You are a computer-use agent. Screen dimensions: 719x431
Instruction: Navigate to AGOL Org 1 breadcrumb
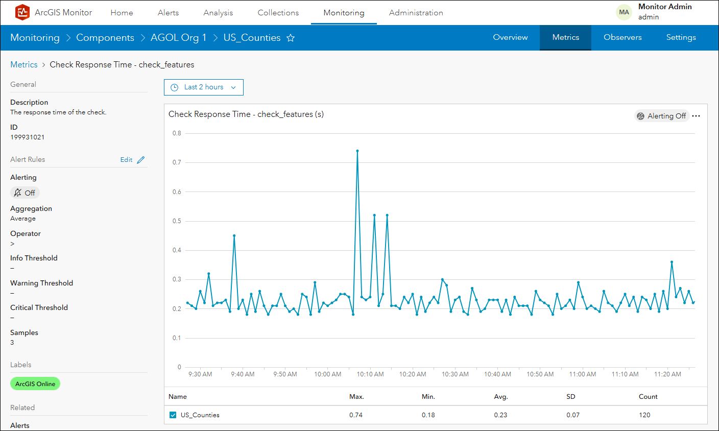click(x=178, y=38)
